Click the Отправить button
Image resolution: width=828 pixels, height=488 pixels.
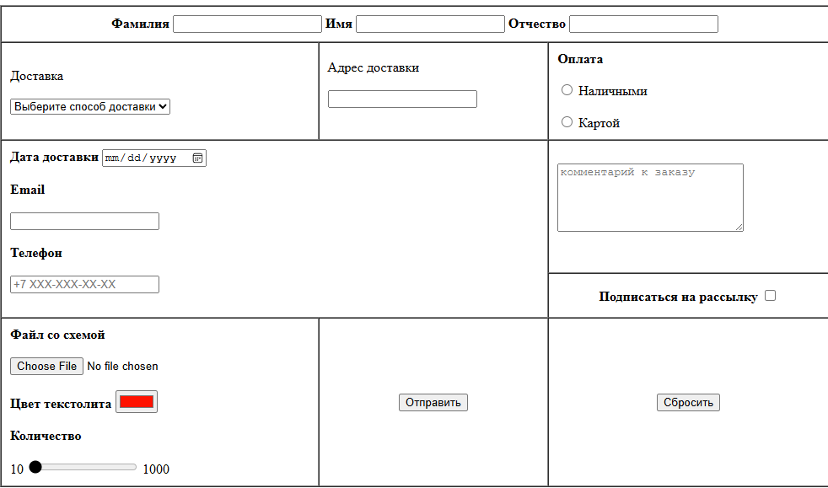click(433, 403)
